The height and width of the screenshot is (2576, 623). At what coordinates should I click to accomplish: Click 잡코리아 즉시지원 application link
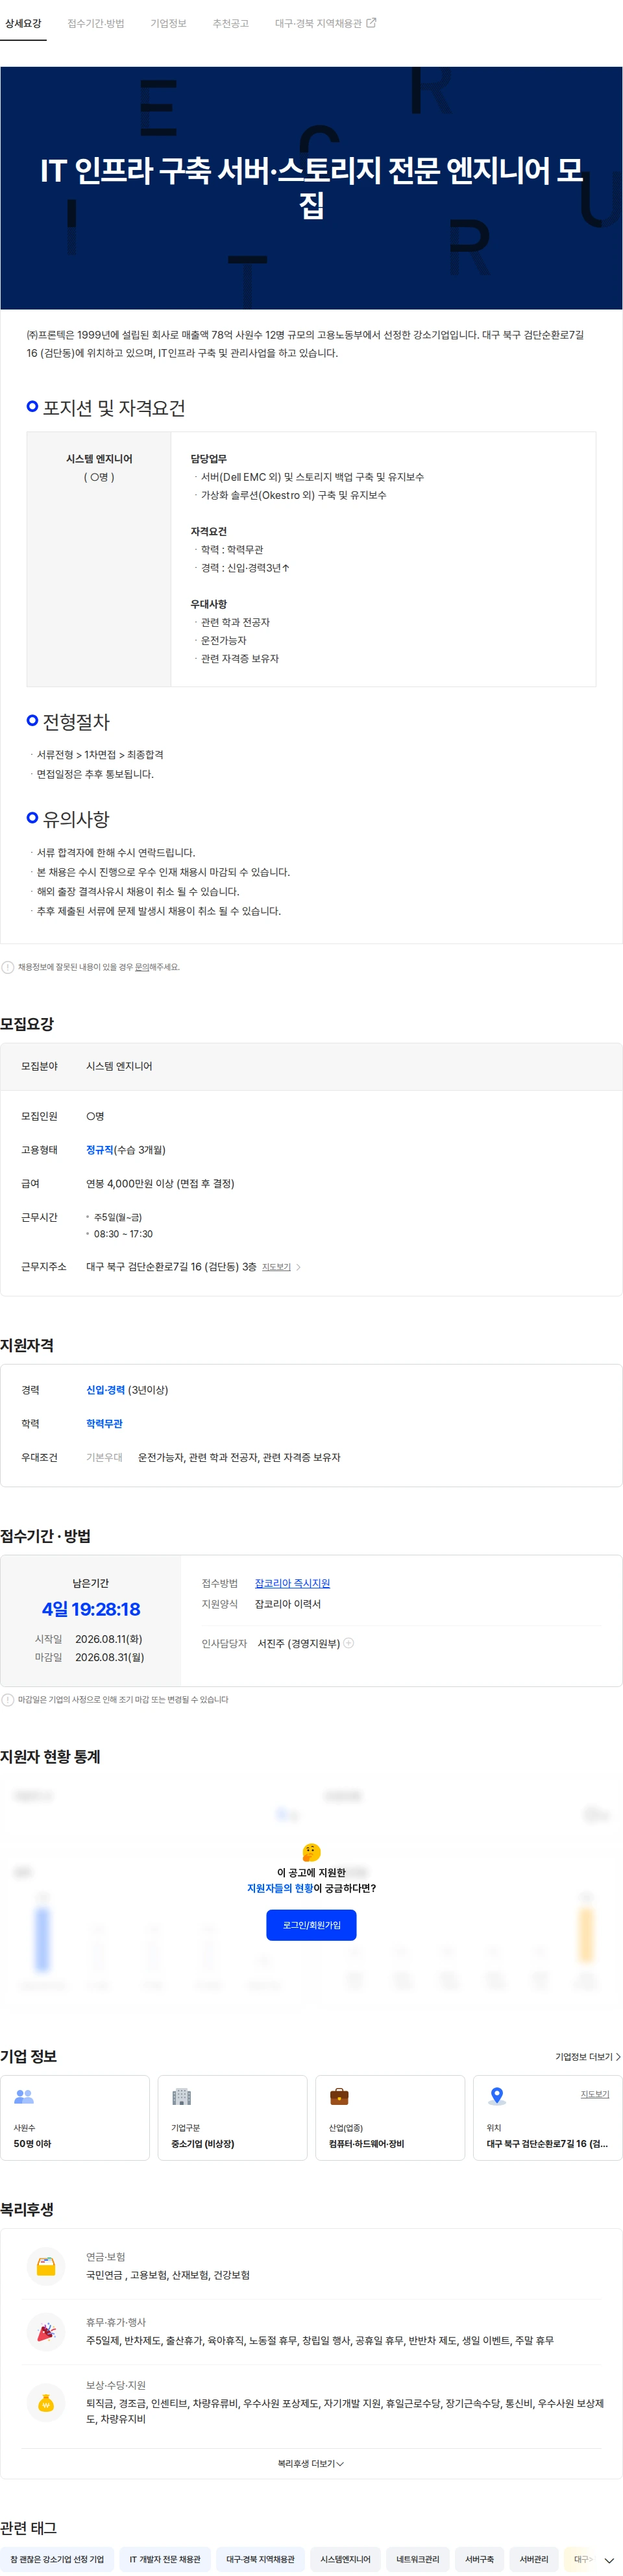click(292, 1583)
